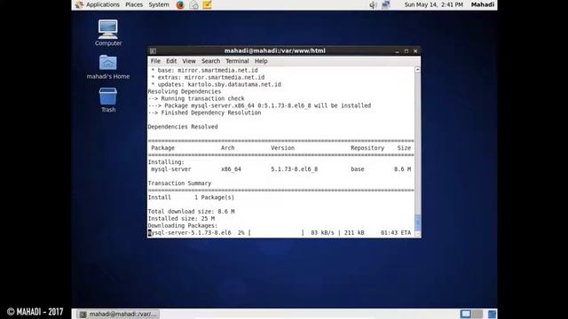This screenshot has height=319, width=568.
Task: Click the terminal scrollbar up arrow
Action: click(418, 69)
